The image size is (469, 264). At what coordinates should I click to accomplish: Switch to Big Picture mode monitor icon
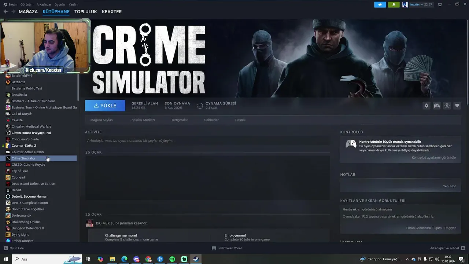pyautogui.click(x=440, y=4)
